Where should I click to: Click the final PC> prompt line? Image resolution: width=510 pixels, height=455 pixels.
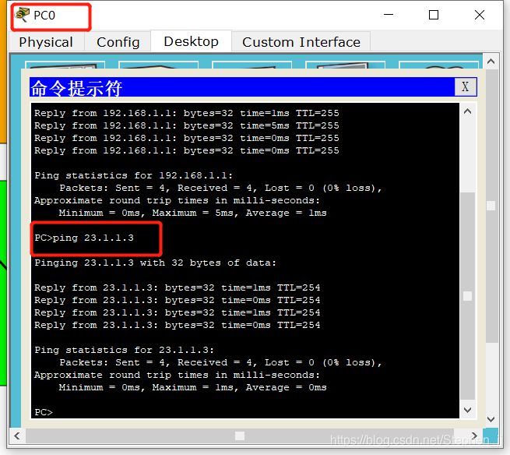pyautogui.click(x=44, y=412)
